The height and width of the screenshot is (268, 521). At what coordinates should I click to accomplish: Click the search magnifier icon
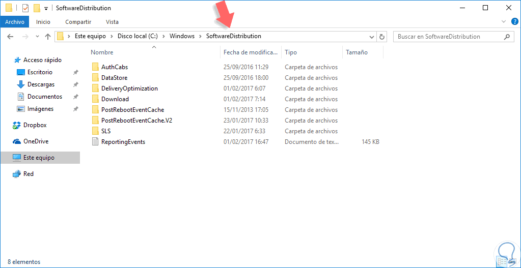click(x=507, y=37)
